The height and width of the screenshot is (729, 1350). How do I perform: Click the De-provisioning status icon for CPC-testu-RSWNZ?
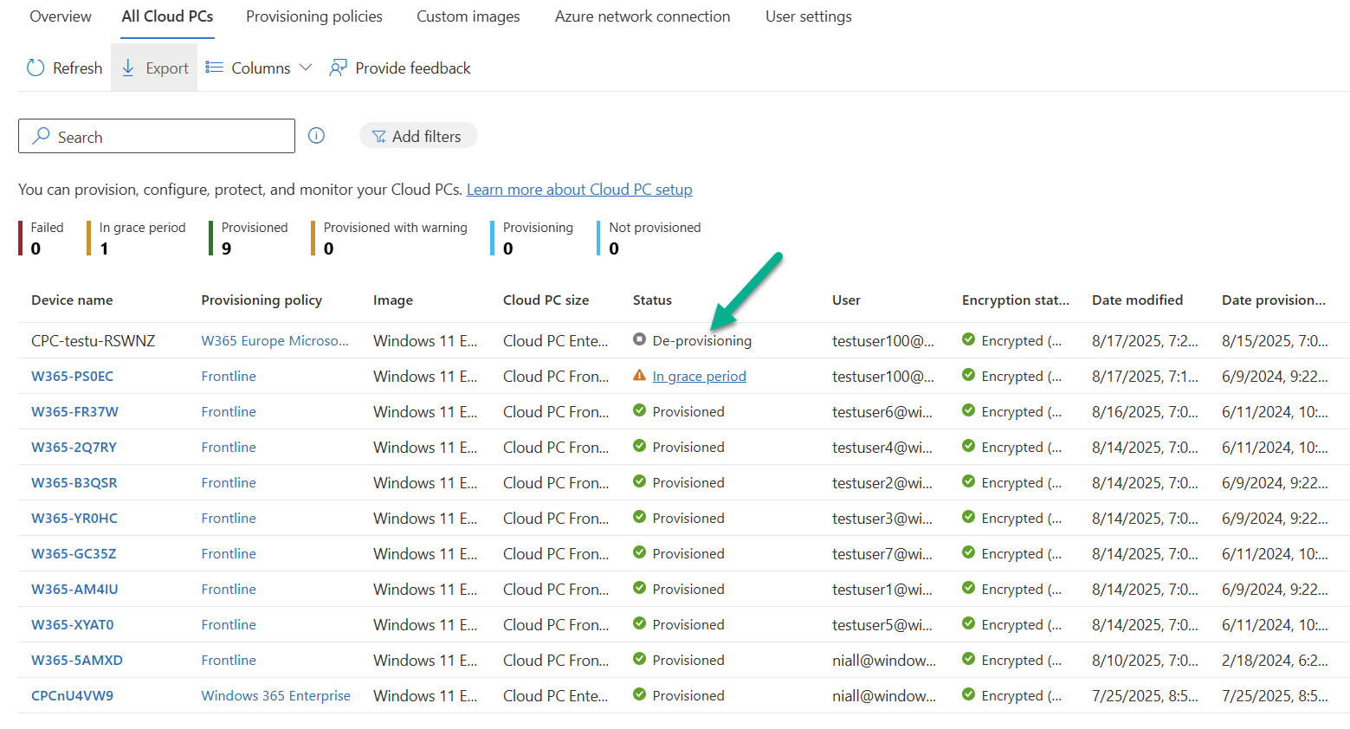[x=639, y=339]
